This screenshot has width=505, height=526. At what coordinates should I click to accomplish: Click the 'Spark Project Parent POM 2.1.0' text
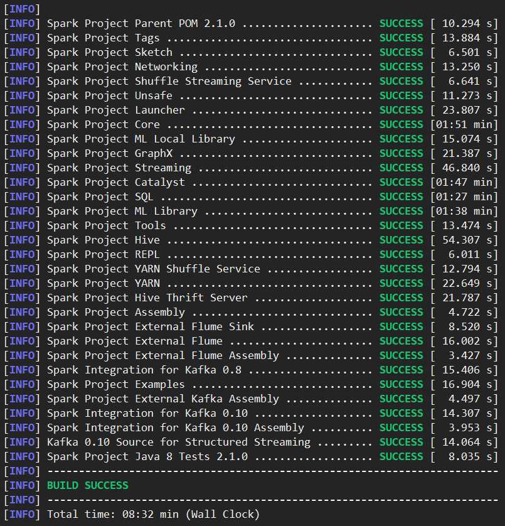[x=141, y=23]
